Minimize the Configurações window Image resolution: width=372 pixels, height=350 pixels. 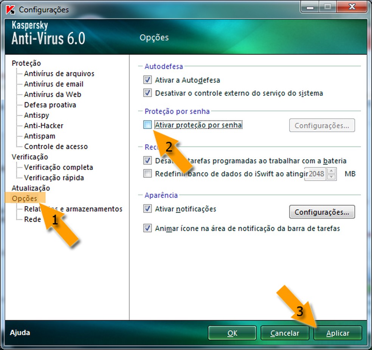[310, 7]
